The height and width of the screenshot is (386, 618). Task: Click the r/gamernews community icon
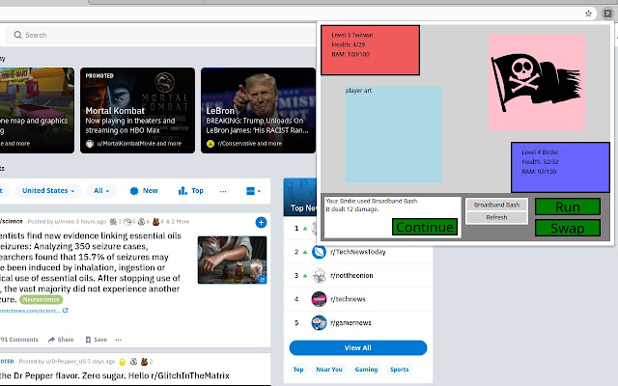point(319,322)
